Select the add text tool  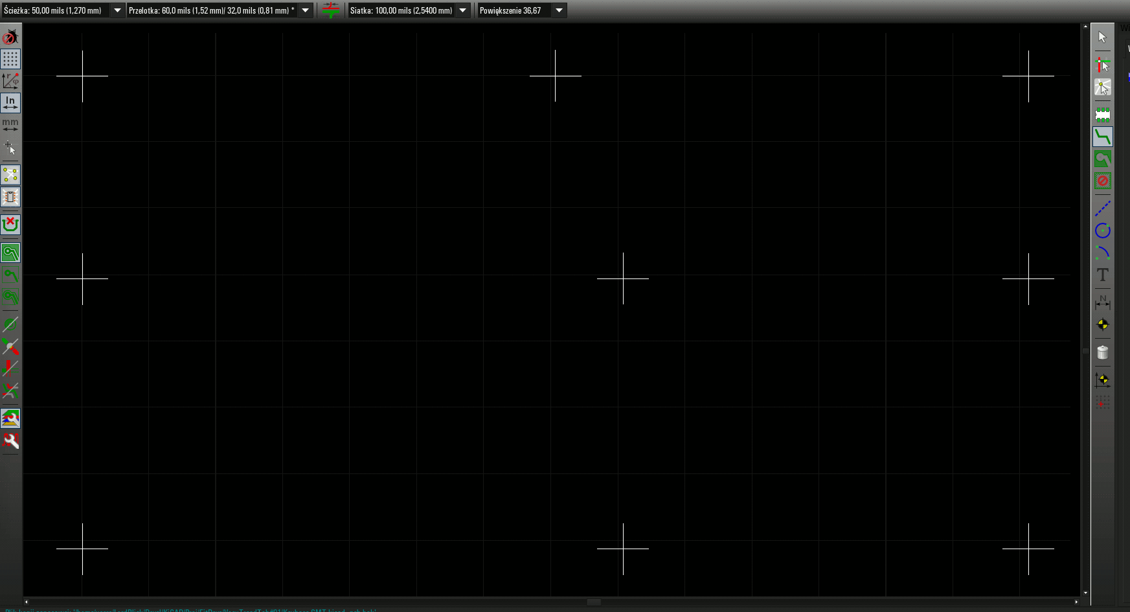(1103, 275)
